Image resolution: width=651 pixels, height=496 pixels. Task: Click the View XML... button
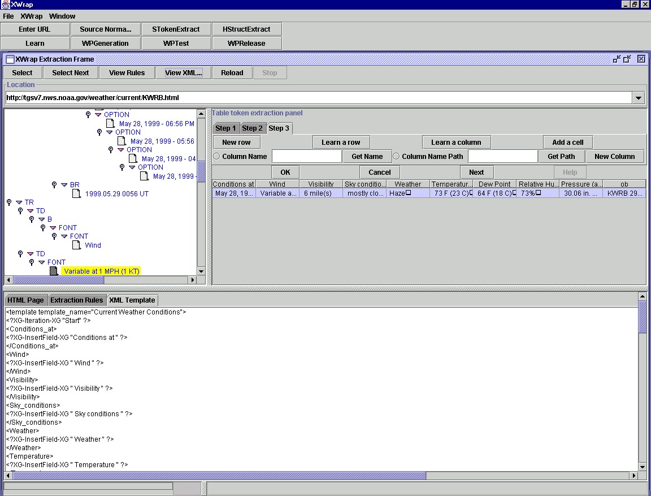click(183, 72)
